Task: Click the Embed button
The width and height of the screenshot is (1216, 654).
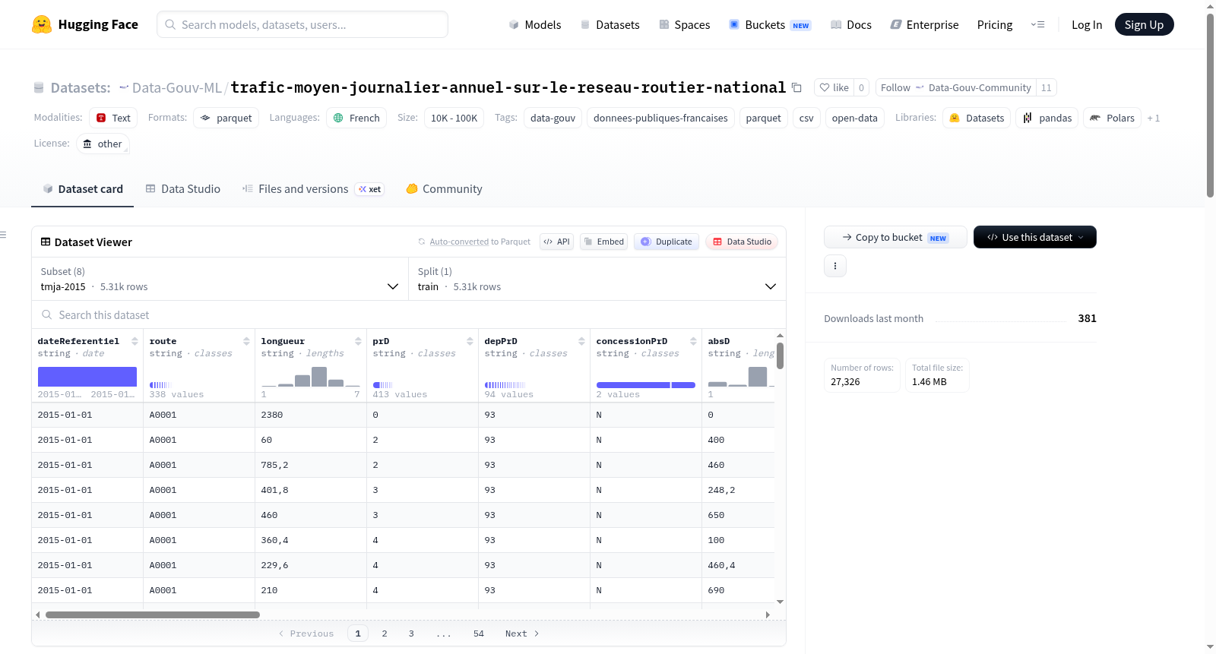Action: [603, 242]
